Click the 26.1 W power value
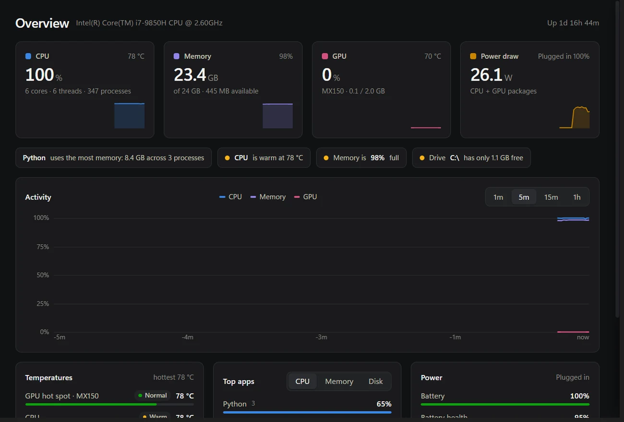 click(492, 75)
